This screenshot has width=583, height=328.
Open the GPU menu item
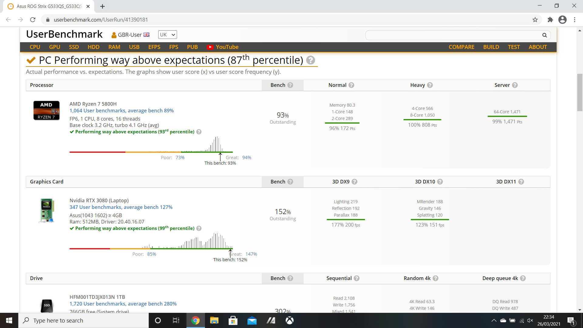(x=55, y=47)
